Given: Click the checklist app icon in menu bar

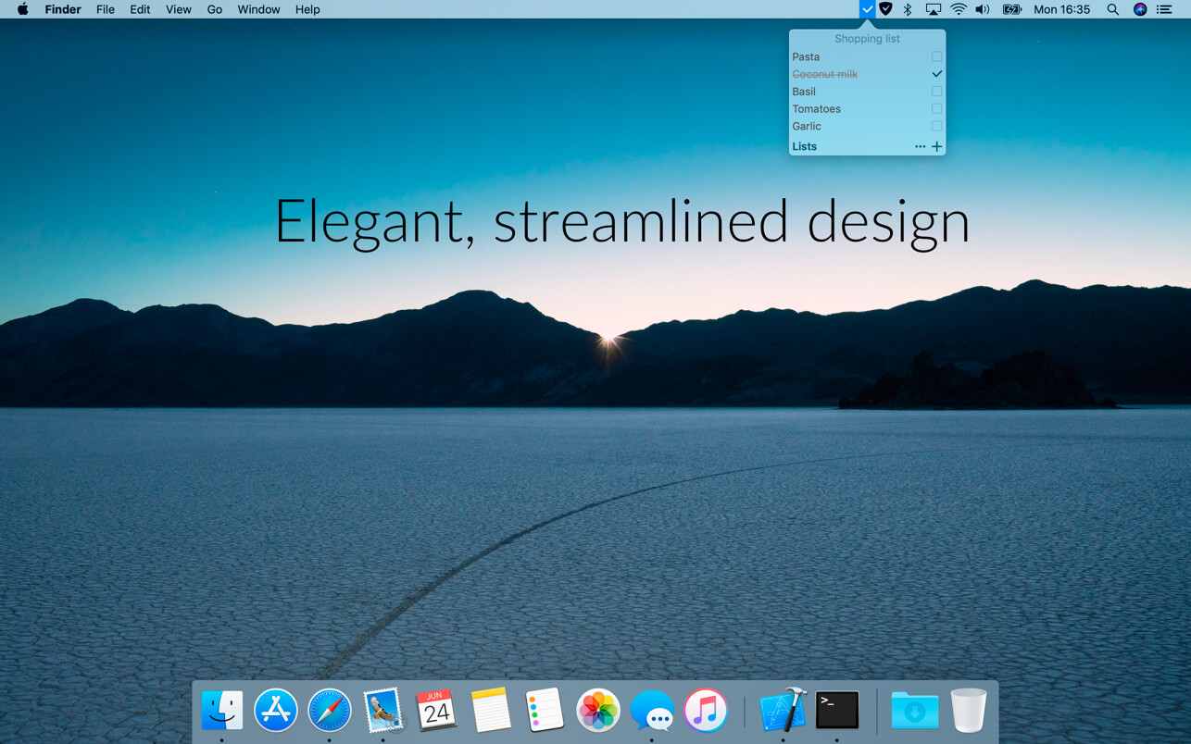Looking at the screenshot, I should point(867,9).
